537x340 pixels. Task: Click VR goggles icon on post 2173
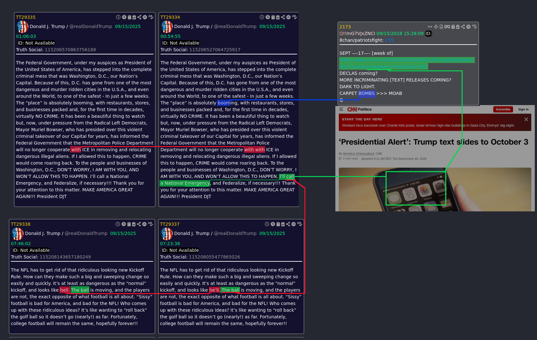tap(447, 27)
